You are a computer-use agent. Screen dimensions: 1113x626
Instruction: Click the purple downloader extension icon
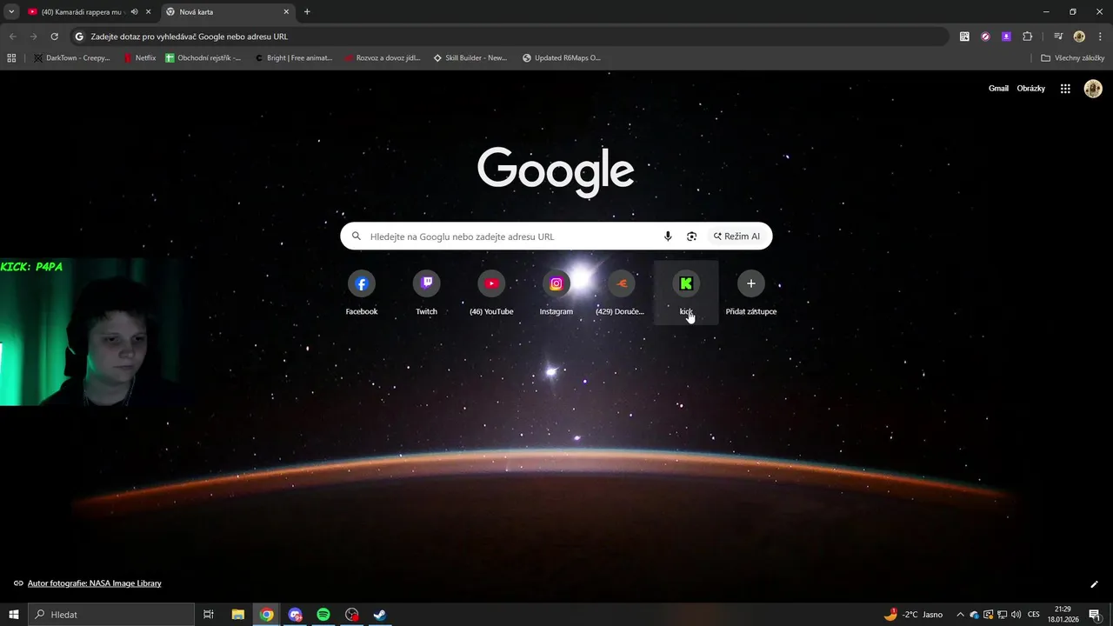click(1006, 37)
